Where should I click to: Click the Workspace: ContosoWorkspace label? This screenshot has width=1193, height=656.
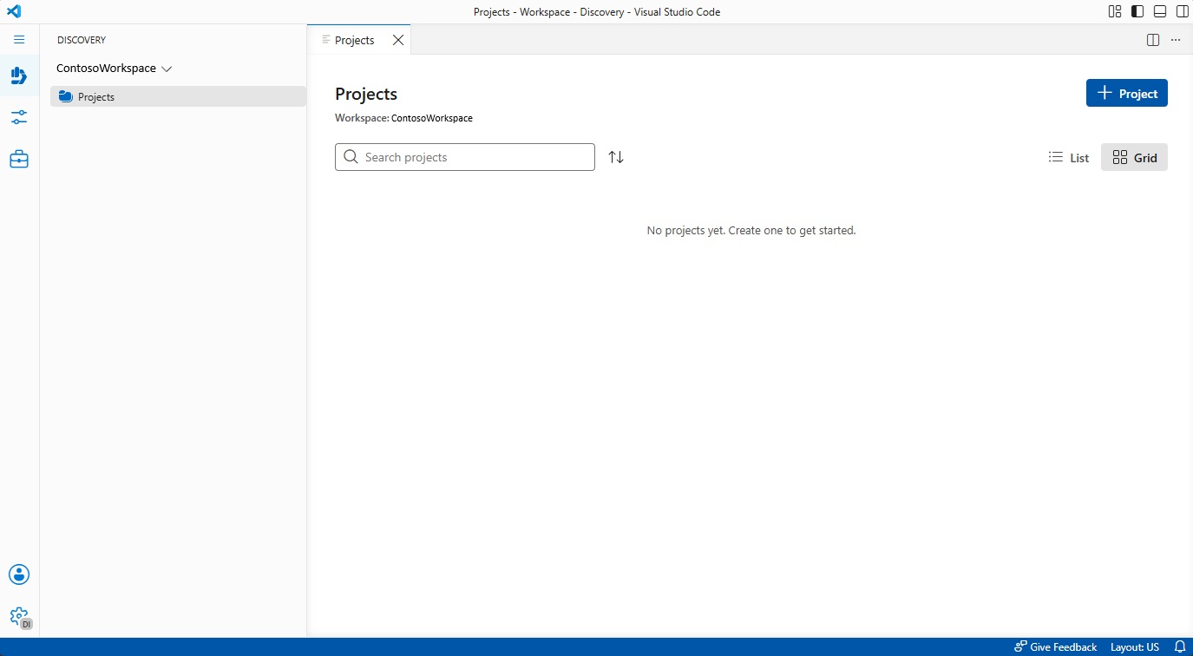tap(403, 118)
